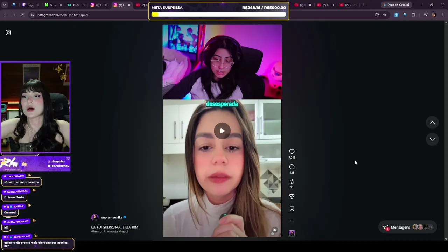
Task: Open the tab search dropdown
Action: (4, 5)
